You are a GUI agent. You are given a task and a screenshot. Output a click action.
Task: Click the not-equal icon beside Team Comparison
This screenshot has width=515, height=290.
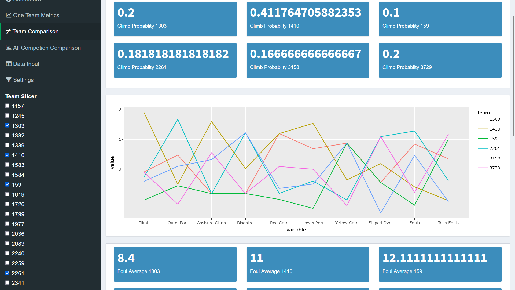[8, 31]
